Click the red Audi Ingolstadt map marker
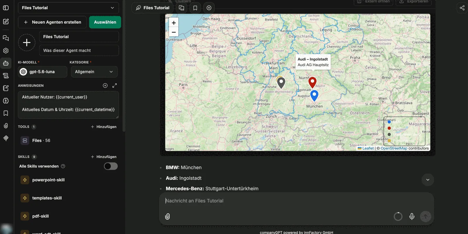468x234 pixels. 312,82
